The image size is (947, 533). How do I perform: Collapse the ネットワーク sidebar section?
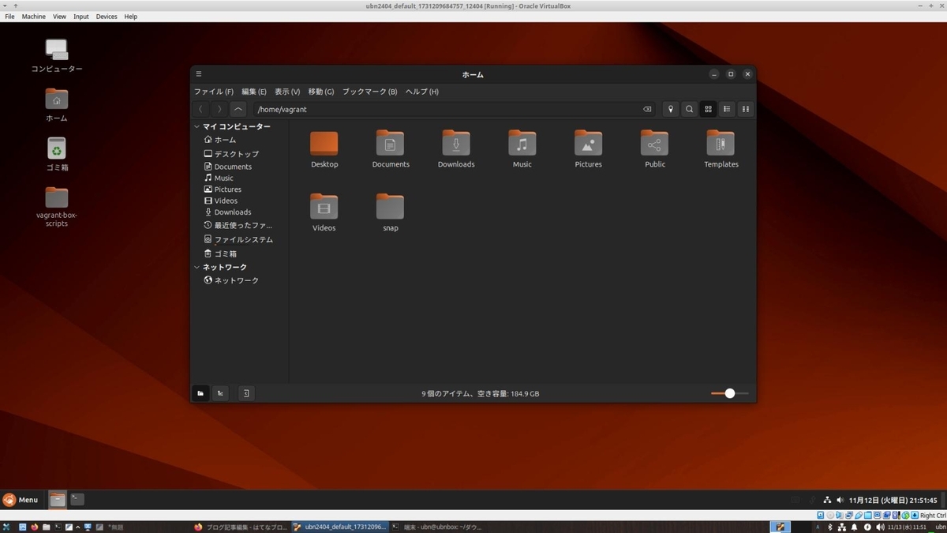(197, 267)
